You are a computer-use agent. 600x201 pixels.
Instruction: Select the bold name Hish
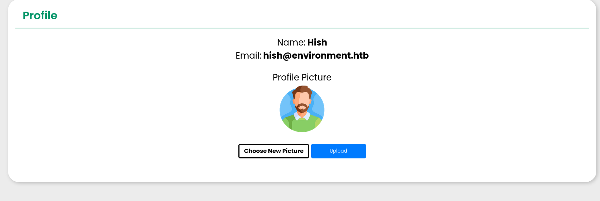click(x=317, y=43)
